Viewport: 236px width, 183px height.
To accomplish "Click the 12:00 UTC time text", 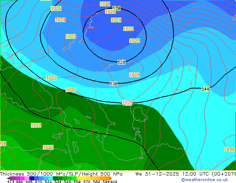I will [x=196, y=174].
